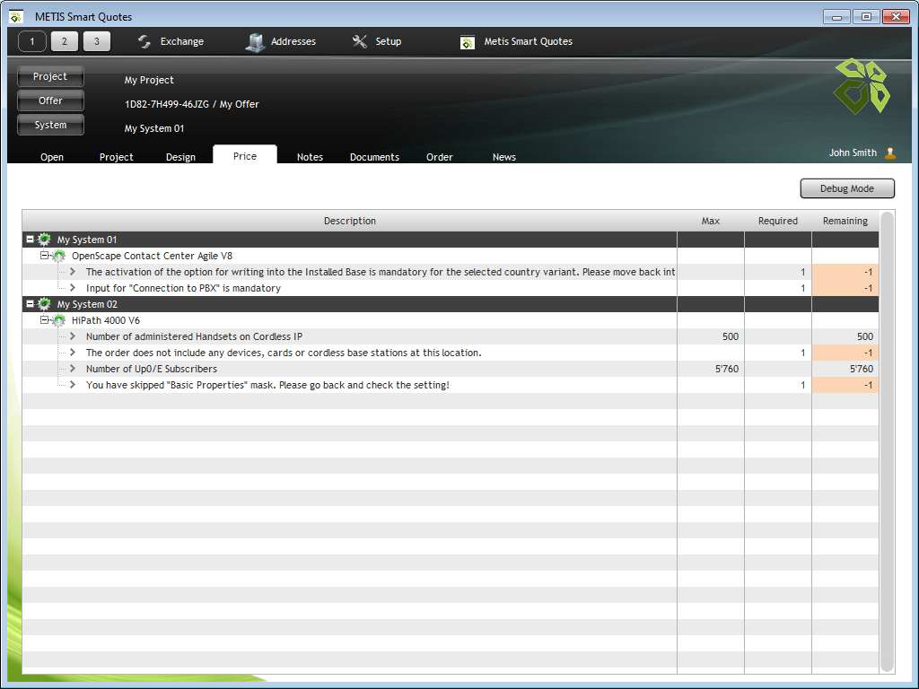Click the "My System 02" row label
Screen dimensions: 919x689
coord(87,304)
